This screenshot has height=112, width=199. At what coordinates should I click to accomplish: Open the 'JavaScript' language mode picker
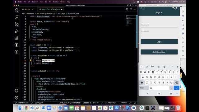[x=112, y=103]
